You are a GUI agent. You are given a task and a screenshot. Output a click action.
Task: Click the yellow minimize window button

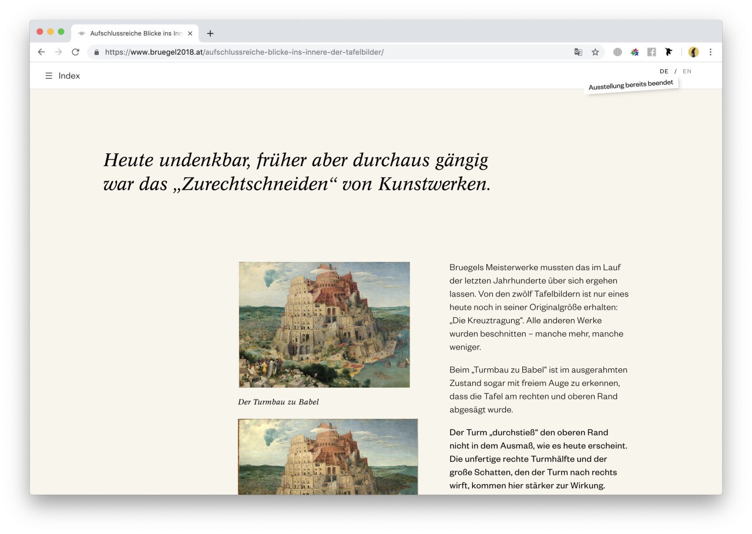(x=51, y=32)
